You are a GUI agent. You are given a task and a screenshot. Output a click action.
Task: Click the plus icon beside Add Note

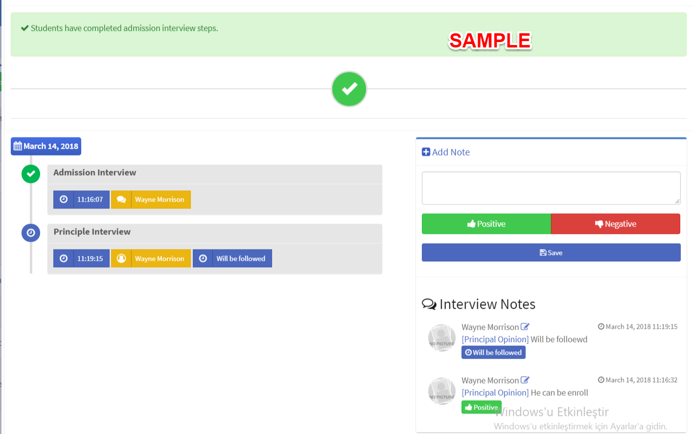click(426, 152)
